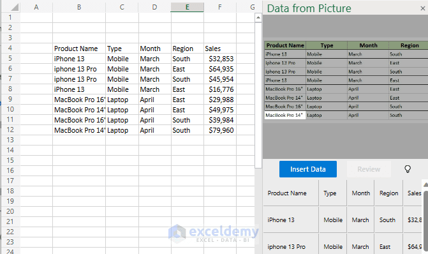This screenshot has width=428, height=254.
Task: Close the Data from Picture pane
Action: pyautogui.click(x=422, y=8)
